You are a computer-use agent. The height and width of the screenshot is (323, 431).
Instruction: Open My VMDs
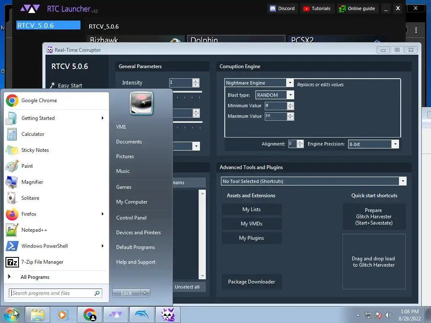252,224
